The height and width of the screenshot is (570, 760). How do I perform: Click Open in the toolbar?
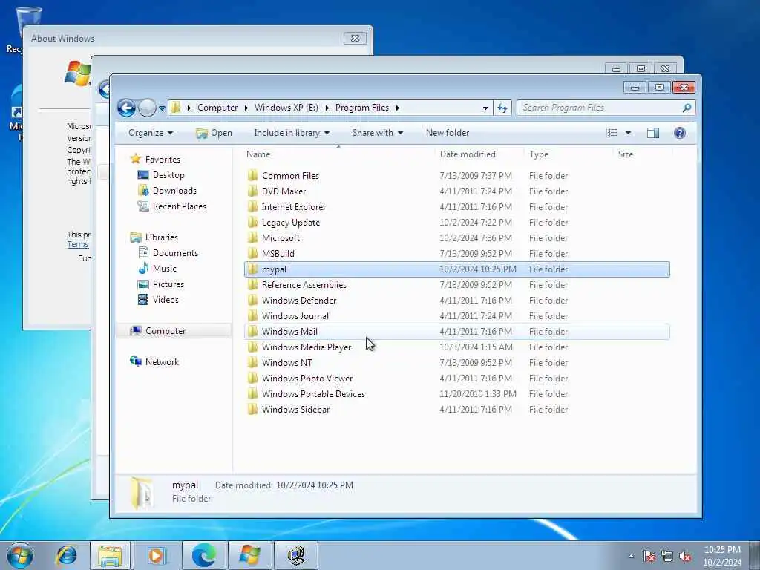(214, 133)
